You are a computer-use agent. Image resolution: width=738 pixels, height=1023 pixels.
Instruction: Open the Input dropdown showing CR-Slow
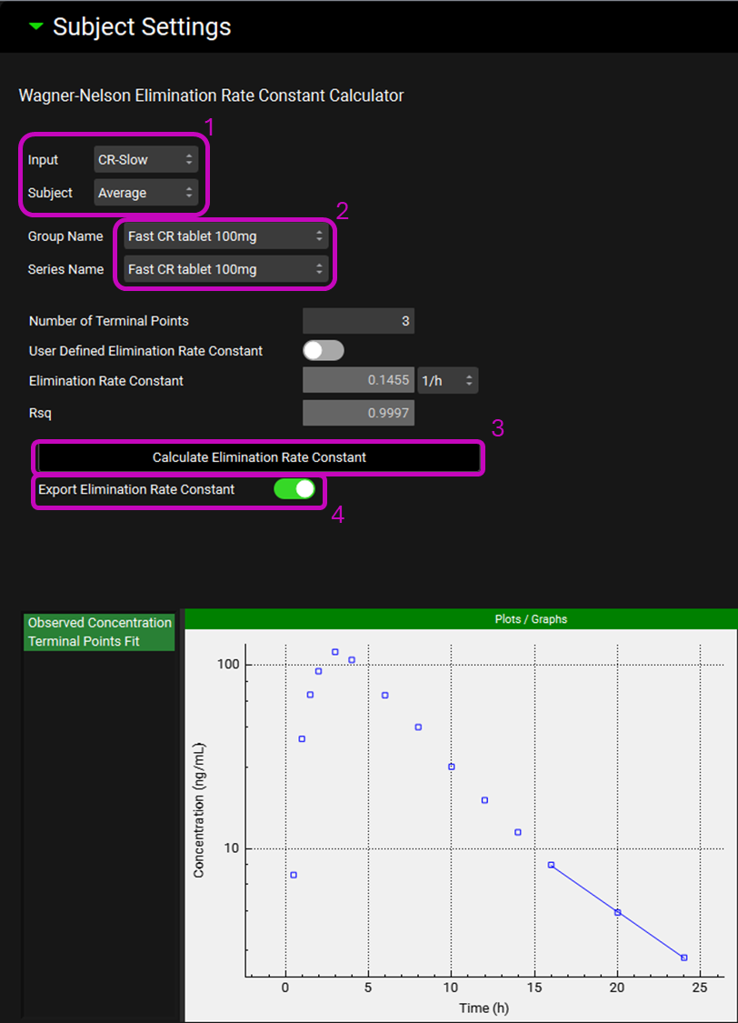145,160
